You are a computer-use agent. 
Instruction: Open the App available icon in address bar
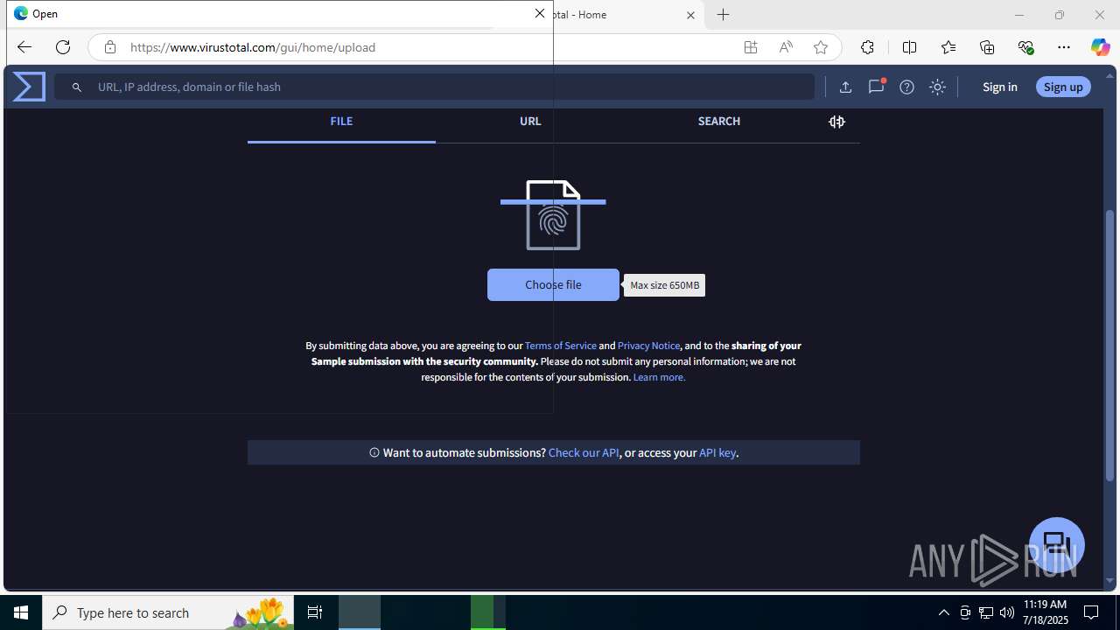click(x=751, y=47)
